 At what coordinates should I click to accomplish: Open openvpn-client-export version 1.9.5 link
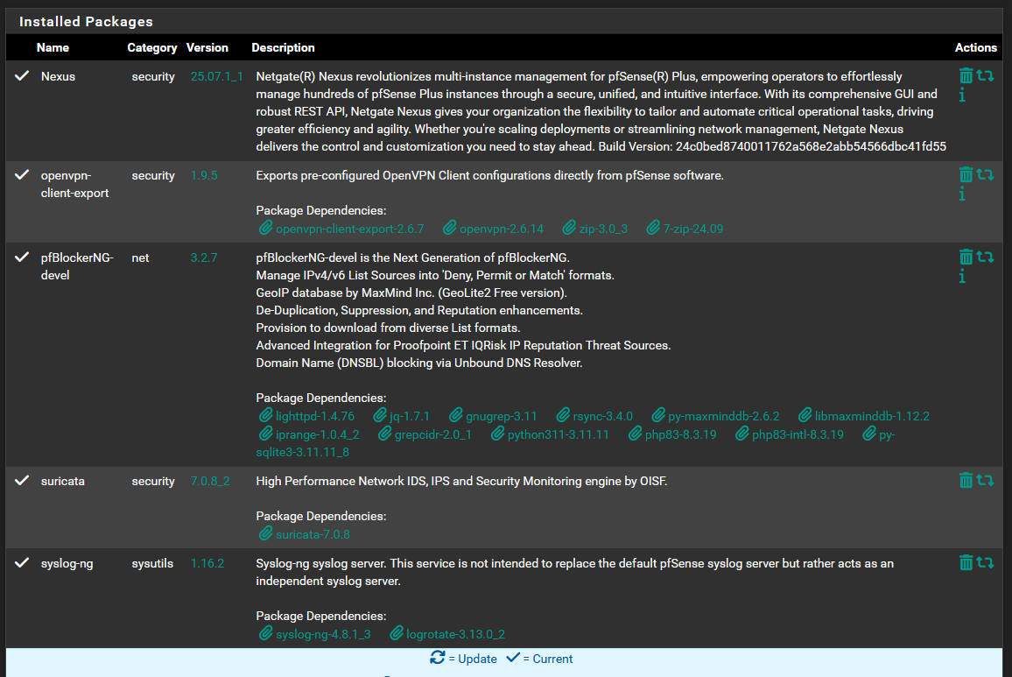point(204,175)
